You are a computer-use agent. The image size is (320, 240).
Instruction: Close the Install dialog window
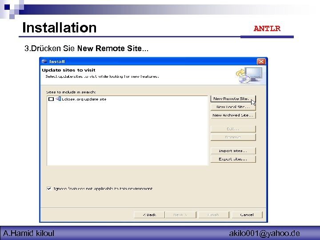(261, 61)
